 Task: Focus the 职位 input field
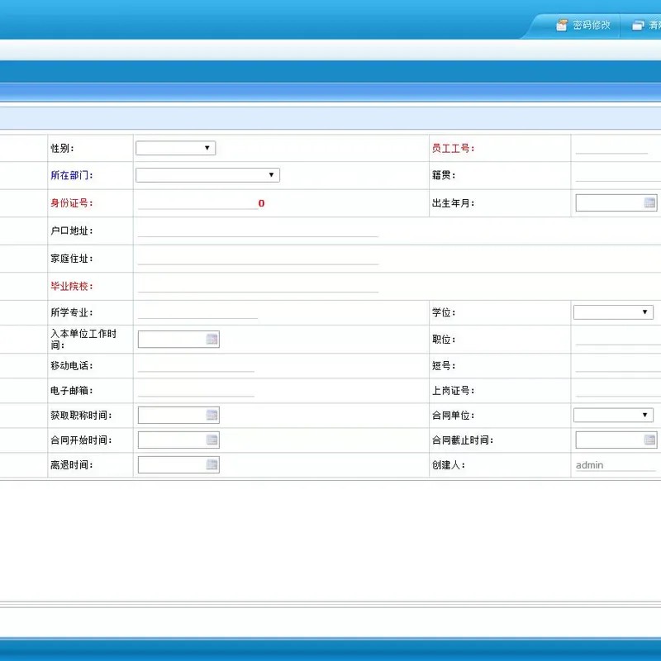(x=618, y=340)
